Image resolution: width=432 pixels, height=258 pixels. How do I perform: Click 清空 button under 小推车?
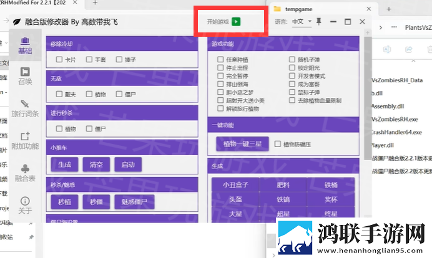96,165
